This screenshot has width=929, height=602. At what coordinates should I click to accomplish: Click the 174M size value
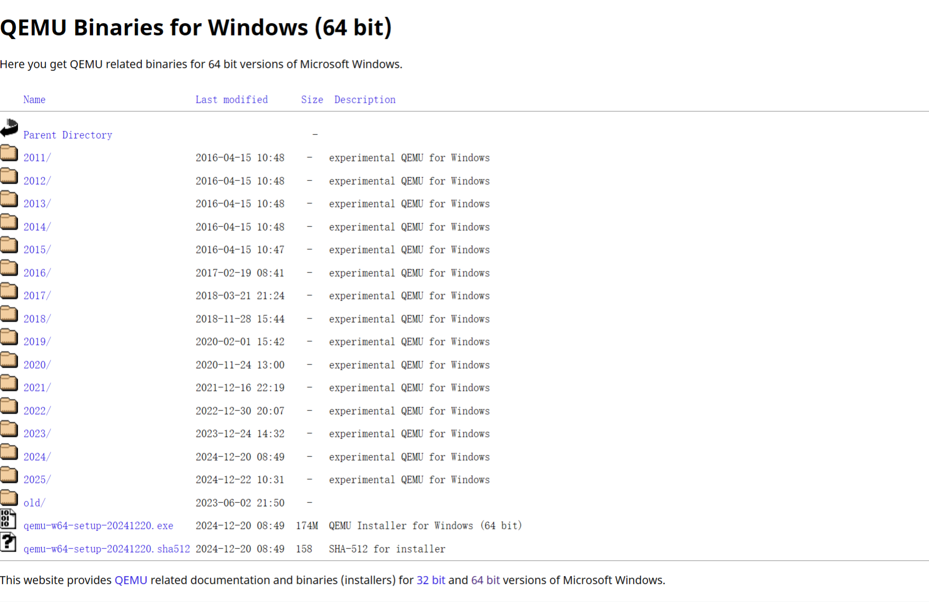307,526
